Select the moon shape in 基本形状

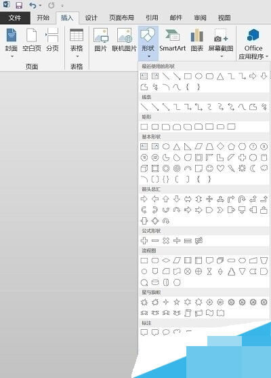pos(253,168)
